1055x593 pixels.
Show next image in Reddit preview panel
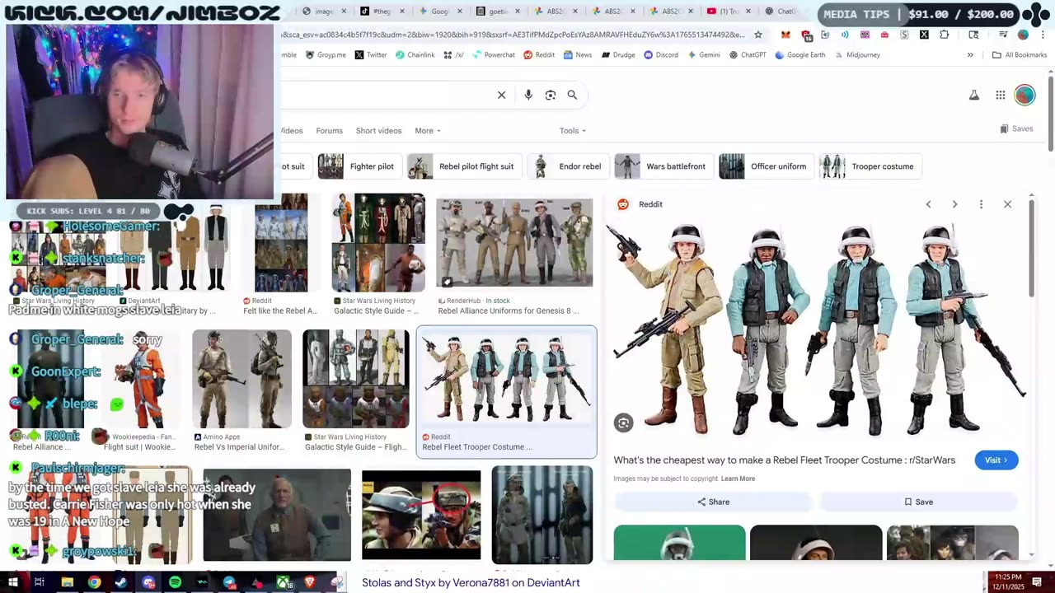click(954, 204)
